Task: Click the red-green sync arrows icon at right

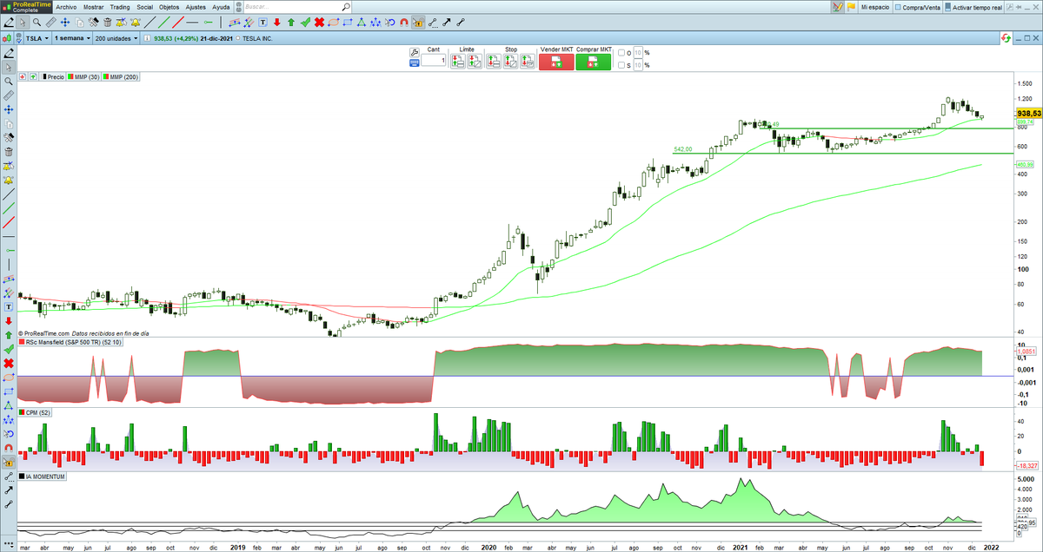Action: [x=1006, y=38]
